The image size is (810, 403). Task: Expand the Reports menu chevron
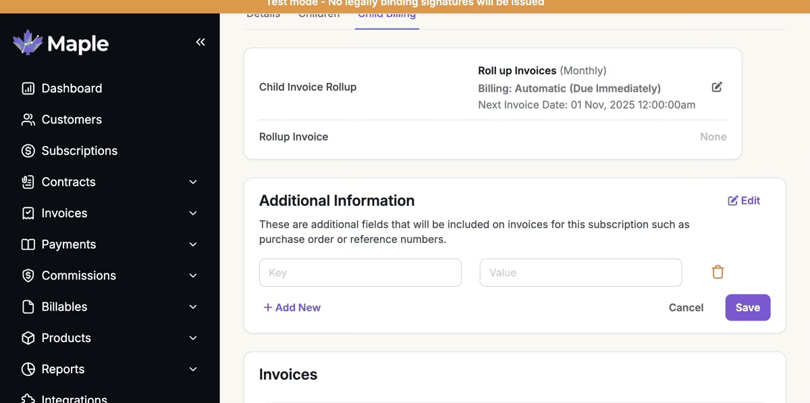pyautogui.click(x=193, y=369)
